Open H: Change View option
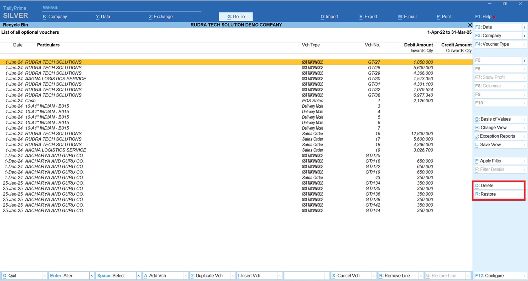This screenshot has height=281, width=528. [x=497, y=128]
